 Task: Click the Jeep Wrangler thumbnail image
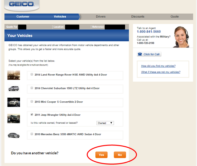14,118
